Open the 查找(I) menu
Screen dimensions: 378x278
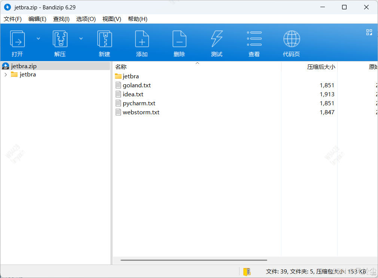click(61, 19)
